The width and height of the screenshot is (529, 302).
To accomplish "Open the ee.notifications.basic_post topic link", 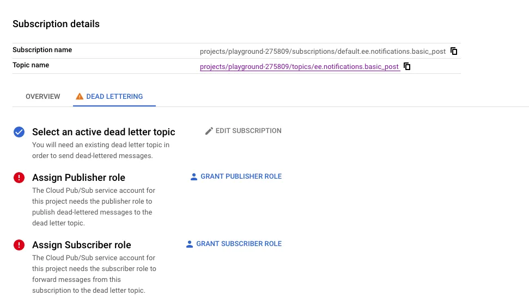I will pos(299,67).
